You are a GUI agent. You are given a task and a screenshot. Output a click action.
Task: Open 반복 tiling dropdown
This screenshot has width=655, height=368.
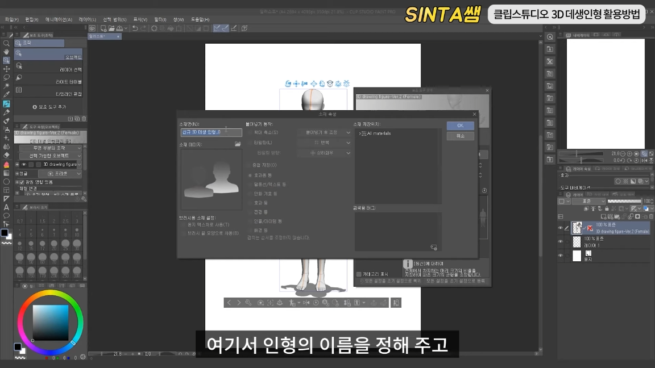coord(325,143)
